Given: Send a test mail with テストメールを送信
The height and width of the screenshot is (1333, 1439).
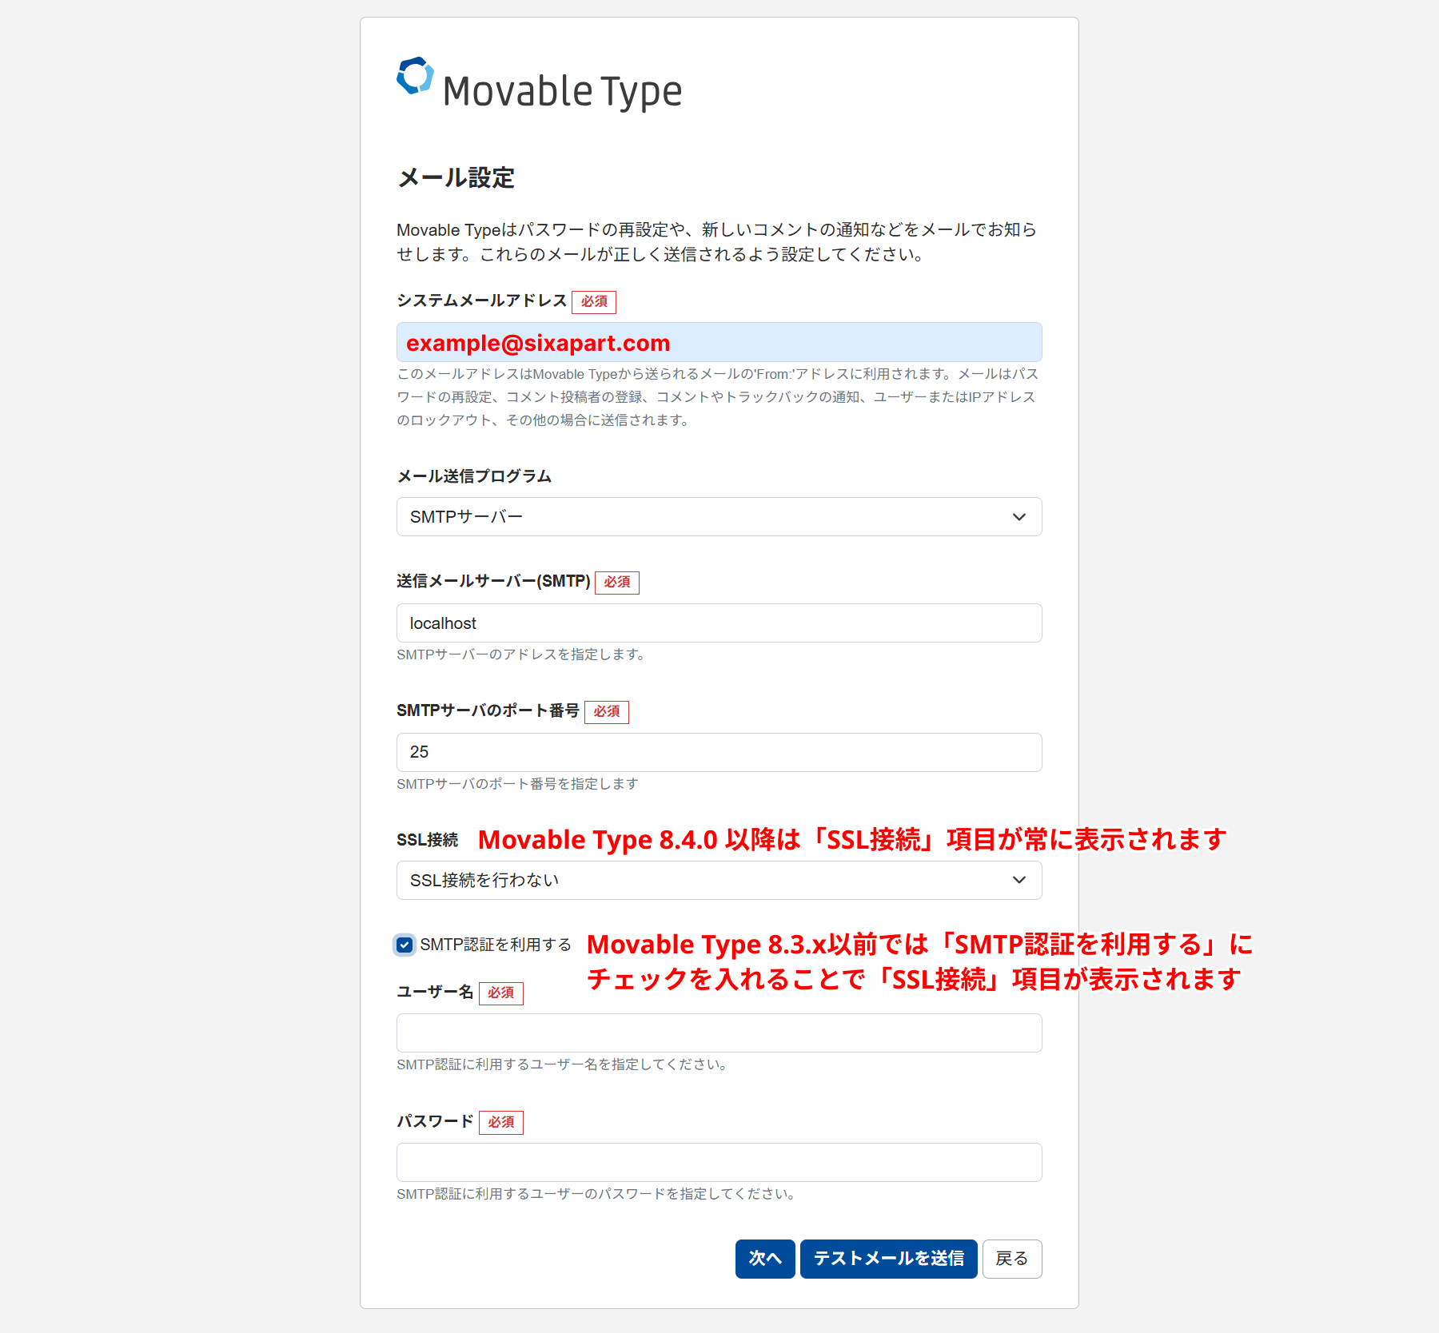Looking at the screenshot, I should tap(888, 1259).
